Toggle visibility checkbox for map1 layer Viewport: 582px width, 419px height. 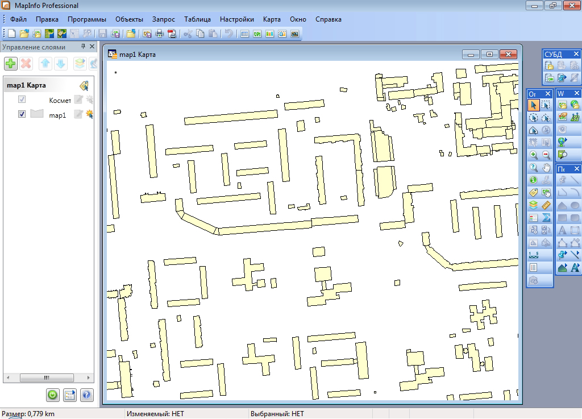22,114
